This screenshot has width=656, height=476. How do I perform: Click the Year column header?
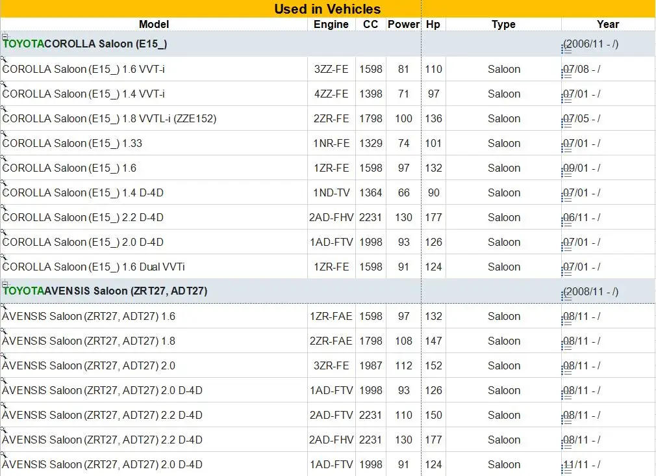coord(608,24)
